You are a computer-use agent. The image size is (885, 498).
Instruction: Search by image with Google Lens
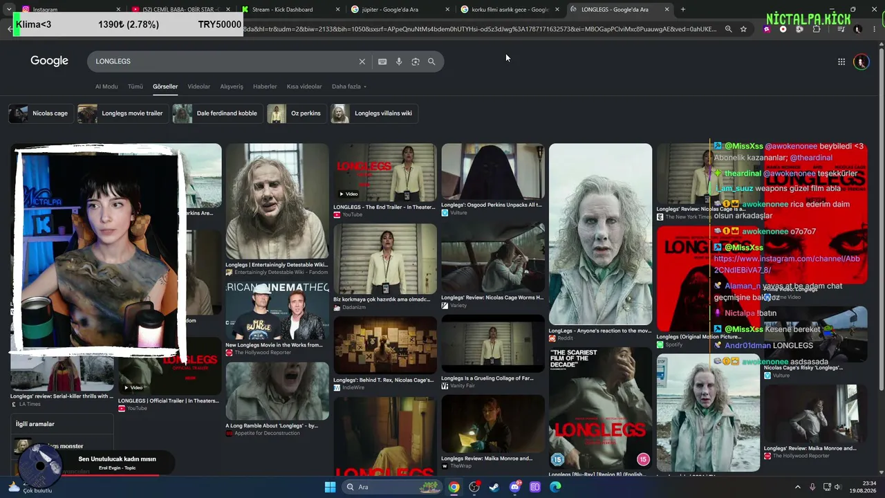[x=416, y=62]
